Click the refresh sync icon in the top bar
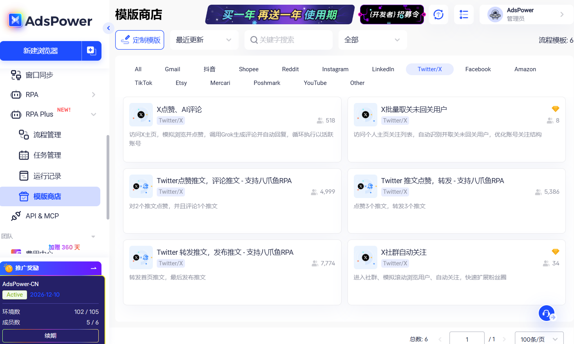The width and height of the screenshot is (574, 344). pyautogui.click(x=438, y=14)
